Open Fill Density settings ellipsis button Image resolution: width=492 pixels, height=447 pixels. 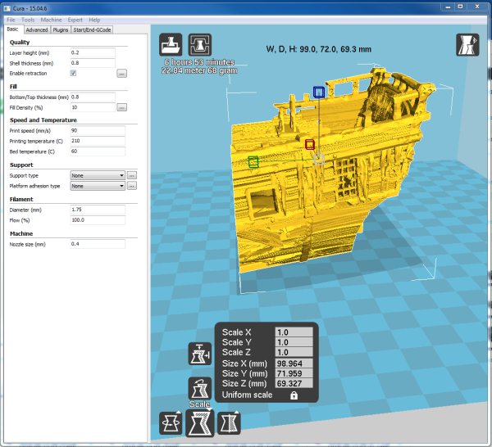[121, 108]
